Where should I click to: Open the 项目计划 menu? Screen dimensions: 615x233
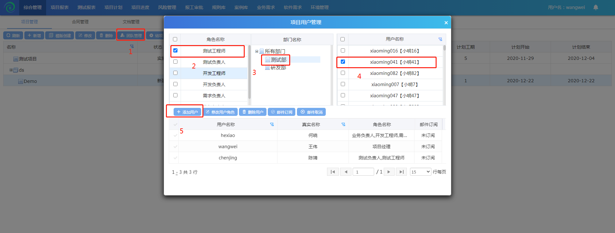(113, 7)
